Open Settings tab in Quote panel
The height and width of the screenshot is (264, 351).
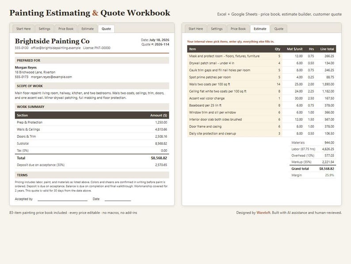point(44,29)
